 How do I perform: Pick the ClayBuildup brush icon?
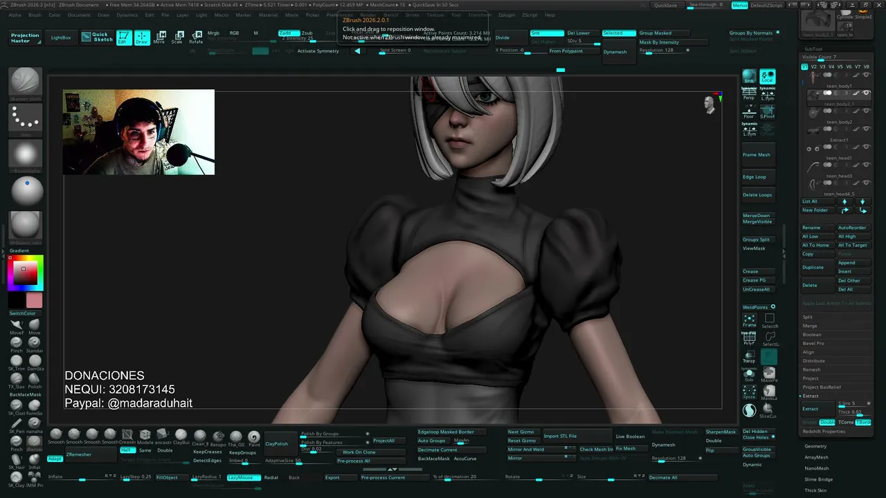[x=181, y=436]
